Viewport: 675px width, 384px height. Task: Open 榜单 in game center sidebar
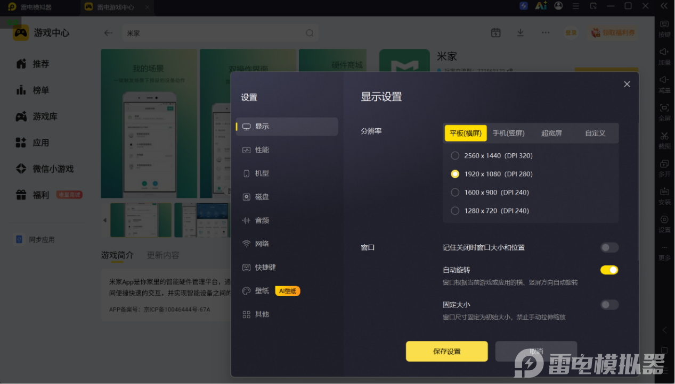coord(32,90)
